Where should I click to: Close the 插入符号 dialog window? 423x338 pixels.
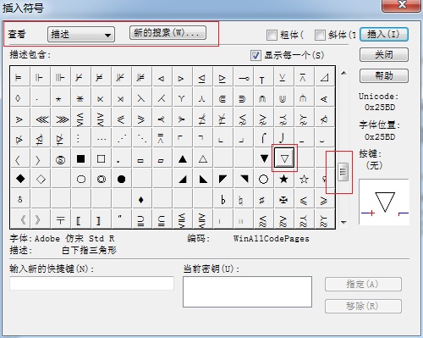tap(401, 5)
